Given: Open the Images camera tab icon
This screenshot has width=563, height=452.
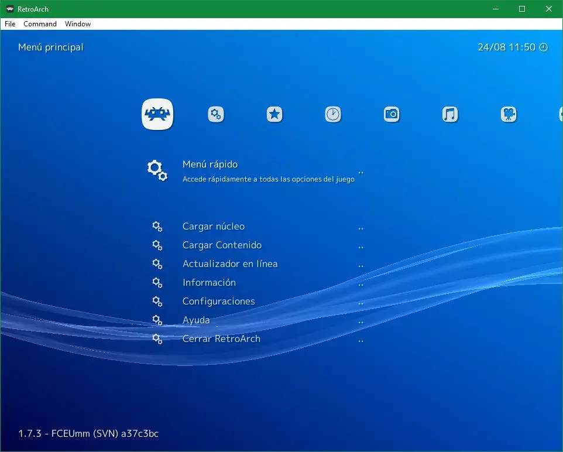Looking at the screenshot, I should (x=392, y=114).
